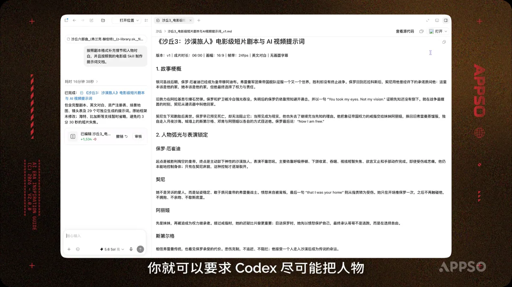Click the microphone voice input icon

click(x=131, y=250)
